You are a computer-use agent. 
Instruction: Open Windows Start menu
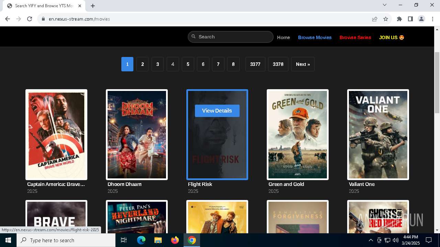8,240
